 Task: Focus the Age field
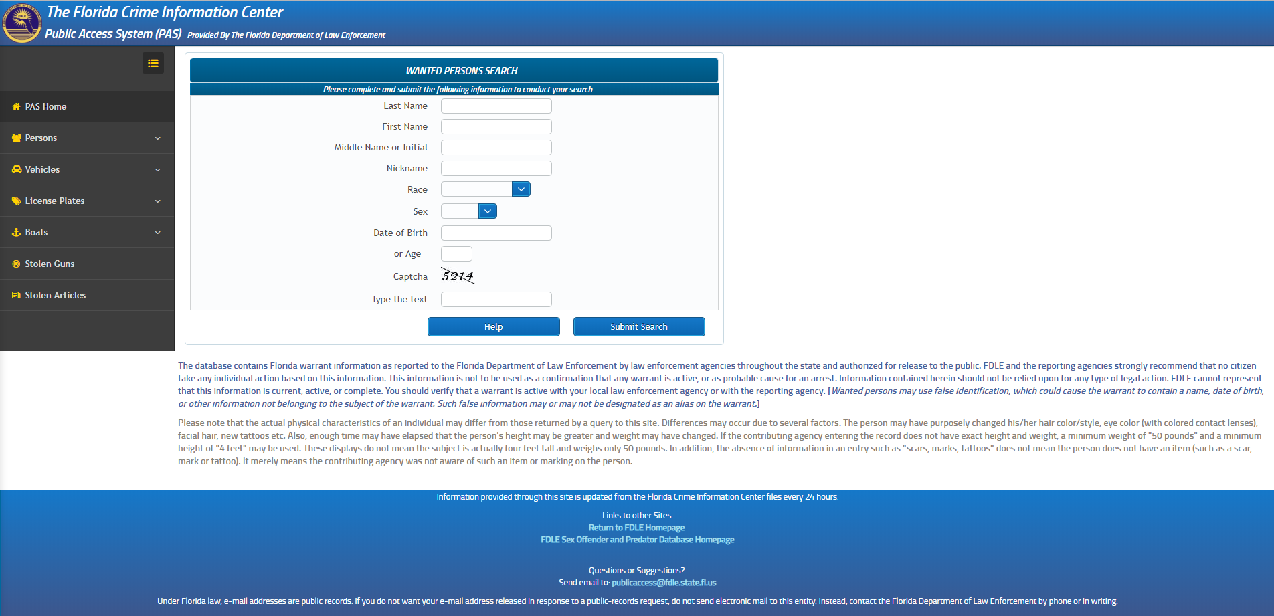point(456,253)
